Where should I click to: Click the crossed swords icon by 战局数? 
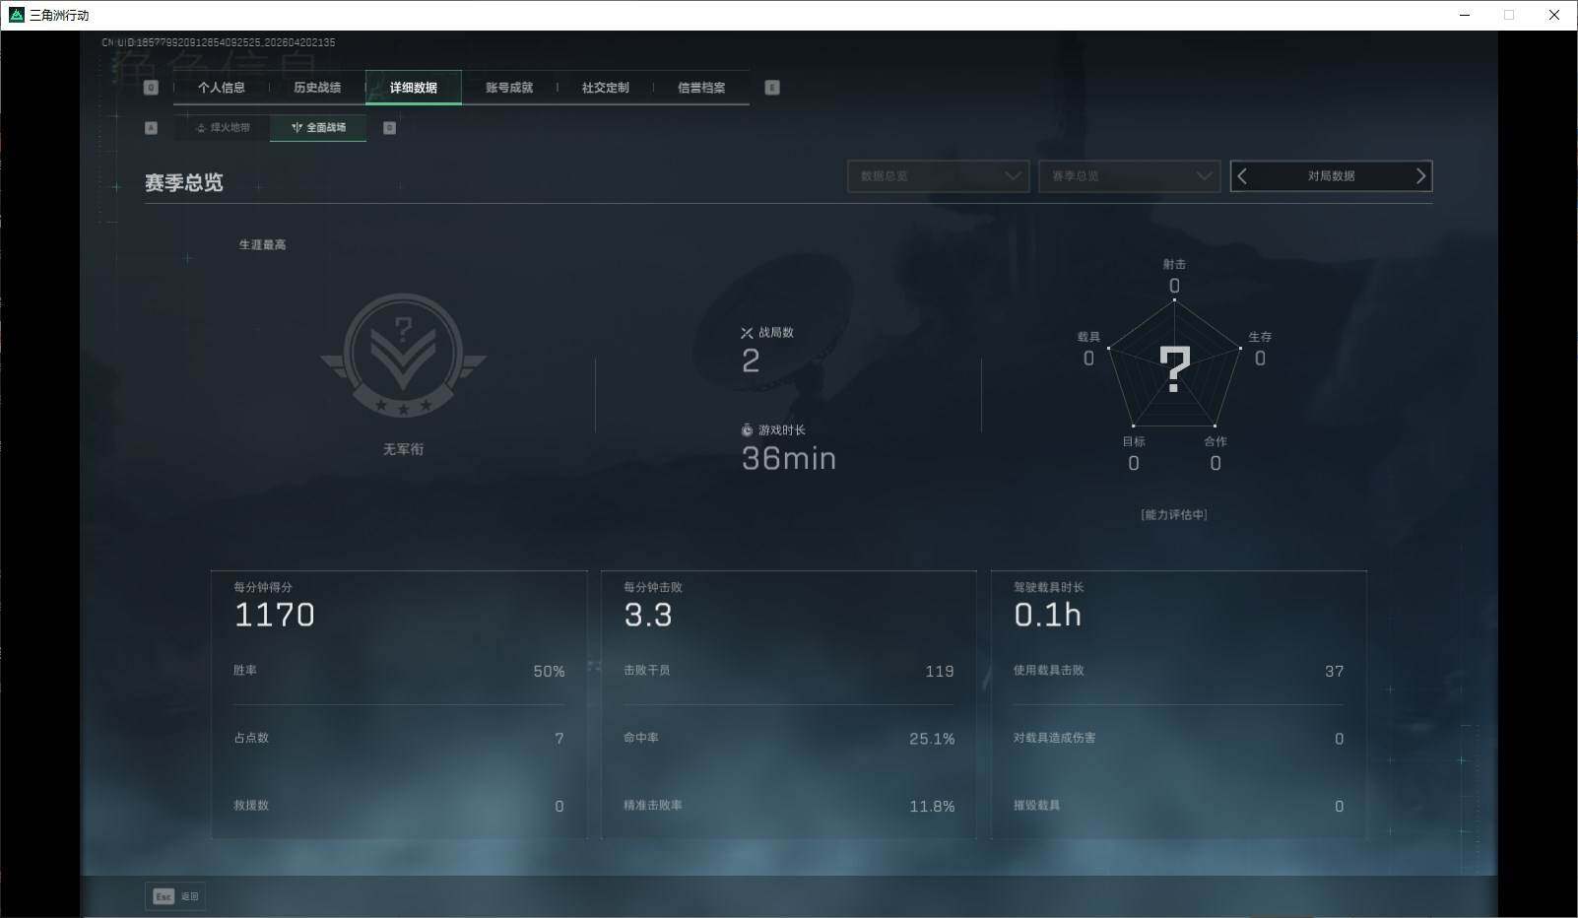coord(747,333)
